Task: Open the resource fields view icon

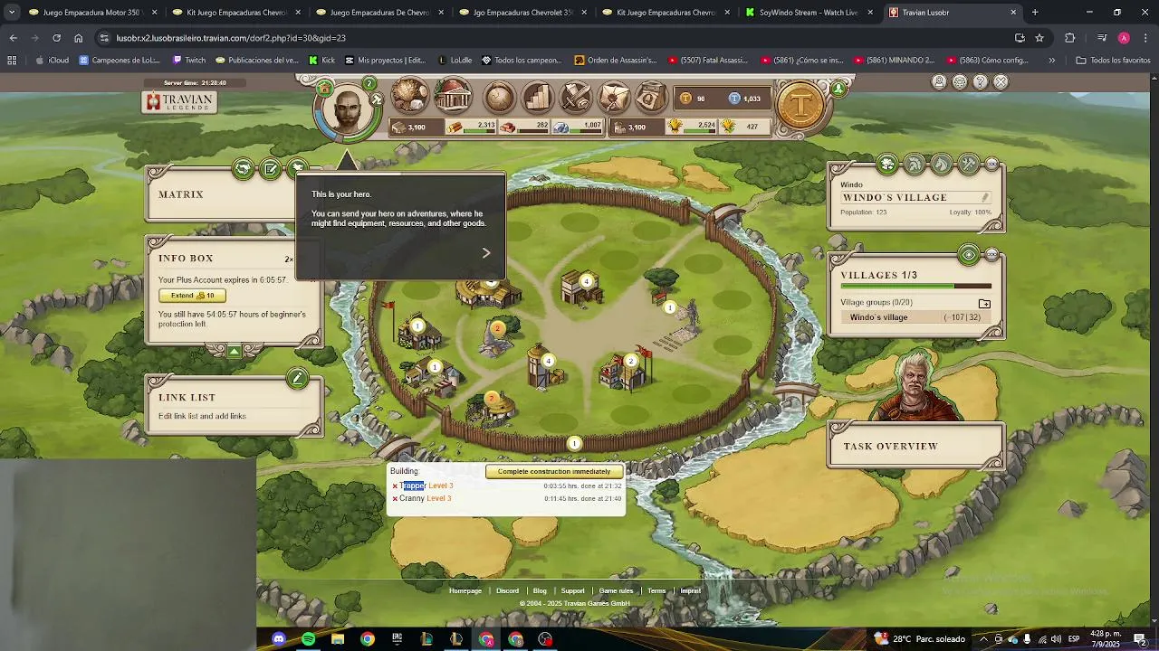Action: 409,97
